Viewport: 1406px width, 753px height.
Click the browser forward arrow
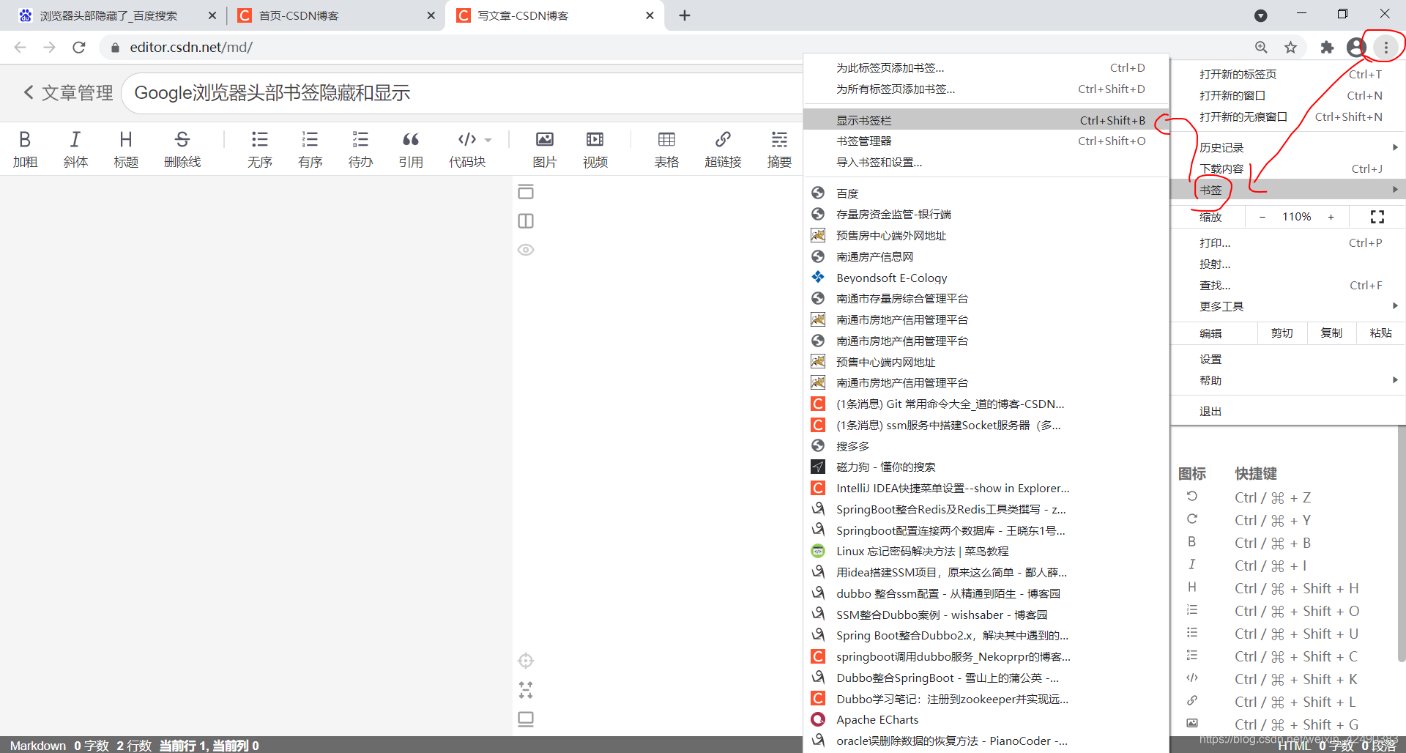[49, 48]
